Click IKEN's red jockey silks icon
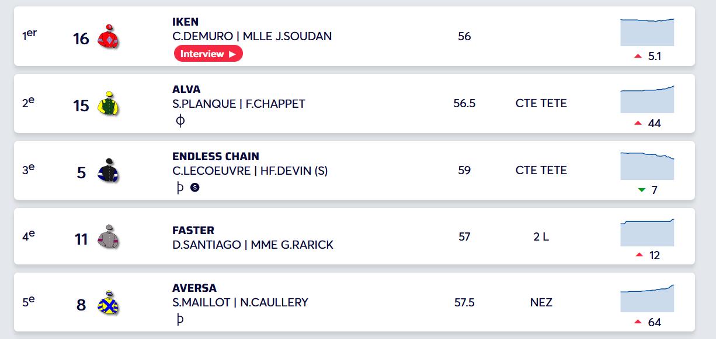The width and height of the screenshot is (716, 339). point(109,37)
